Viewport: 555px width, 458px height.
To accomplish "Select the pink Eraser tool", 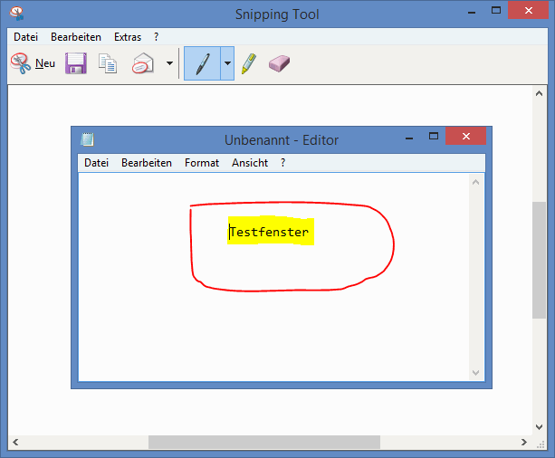I will 280,63.
